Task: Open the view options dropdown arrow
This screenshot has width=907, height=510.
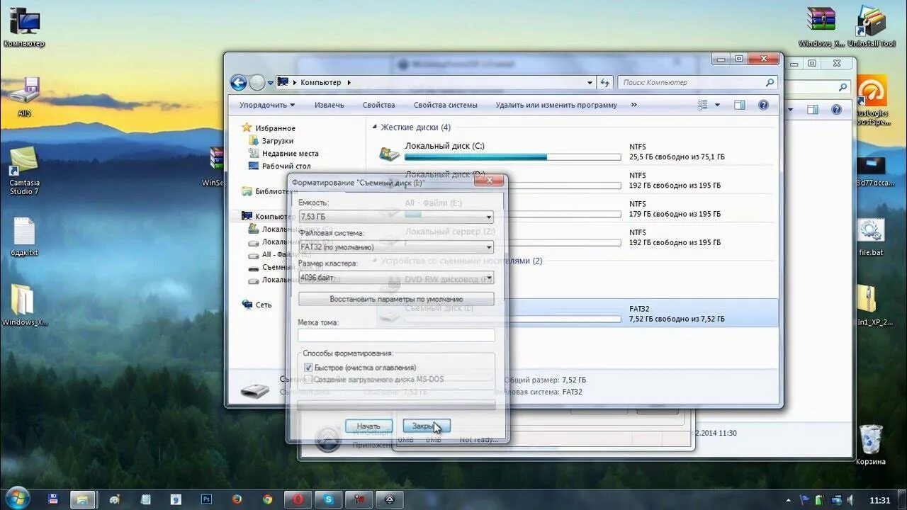Action: [x=717, y=105]
